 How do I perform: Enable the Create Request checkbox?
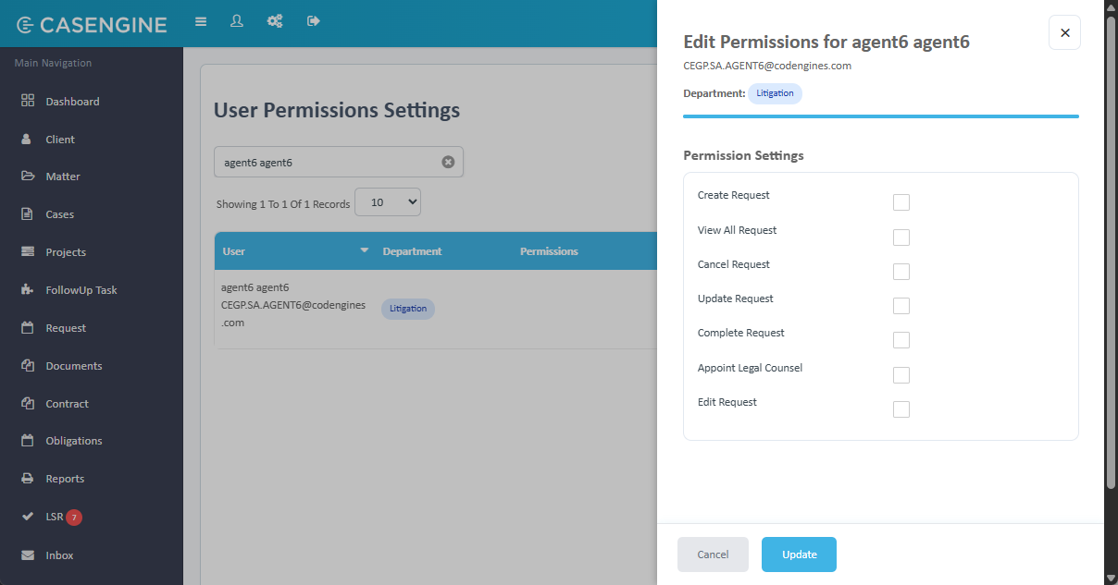coord(901,202)
